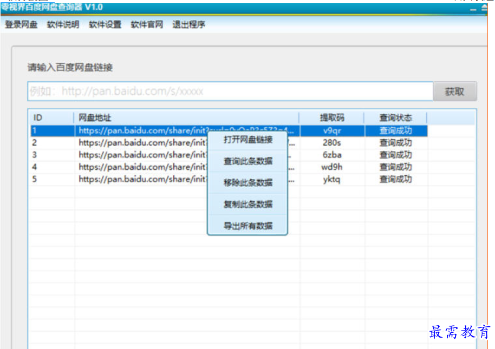Choose 移除此条数据 from the context menu
The image size is (495, 349).
click(248, 182)
